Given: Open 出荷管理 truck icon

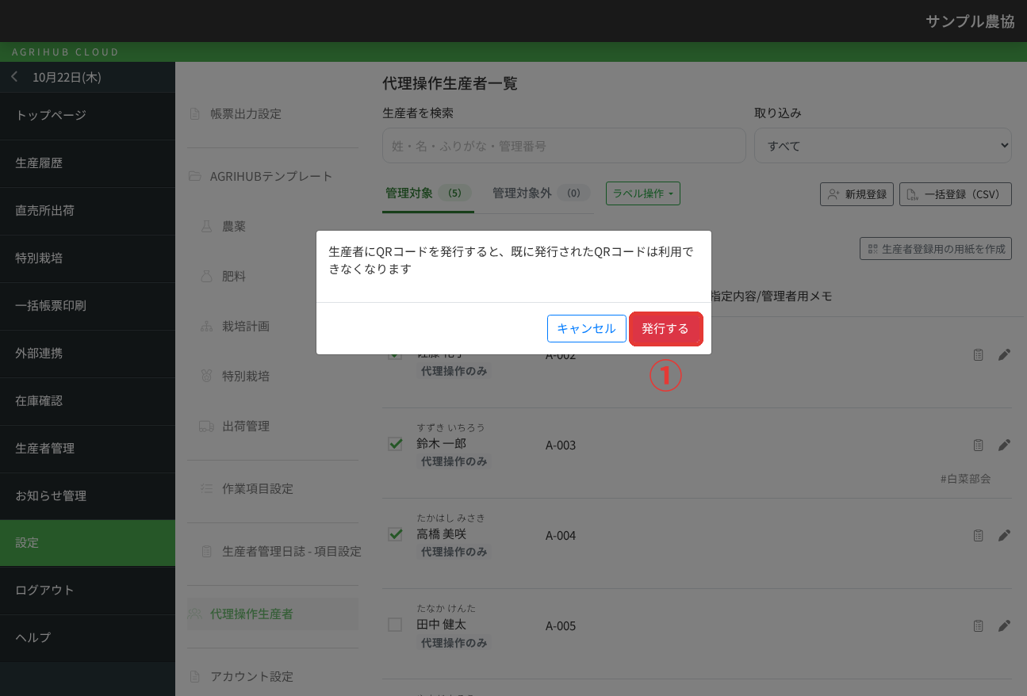Looking at the screenshot, I should (206, 426).
